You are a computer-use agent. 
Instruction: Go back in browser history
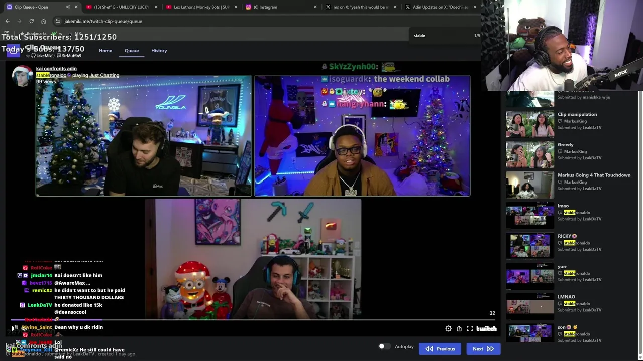coord(7,21)
